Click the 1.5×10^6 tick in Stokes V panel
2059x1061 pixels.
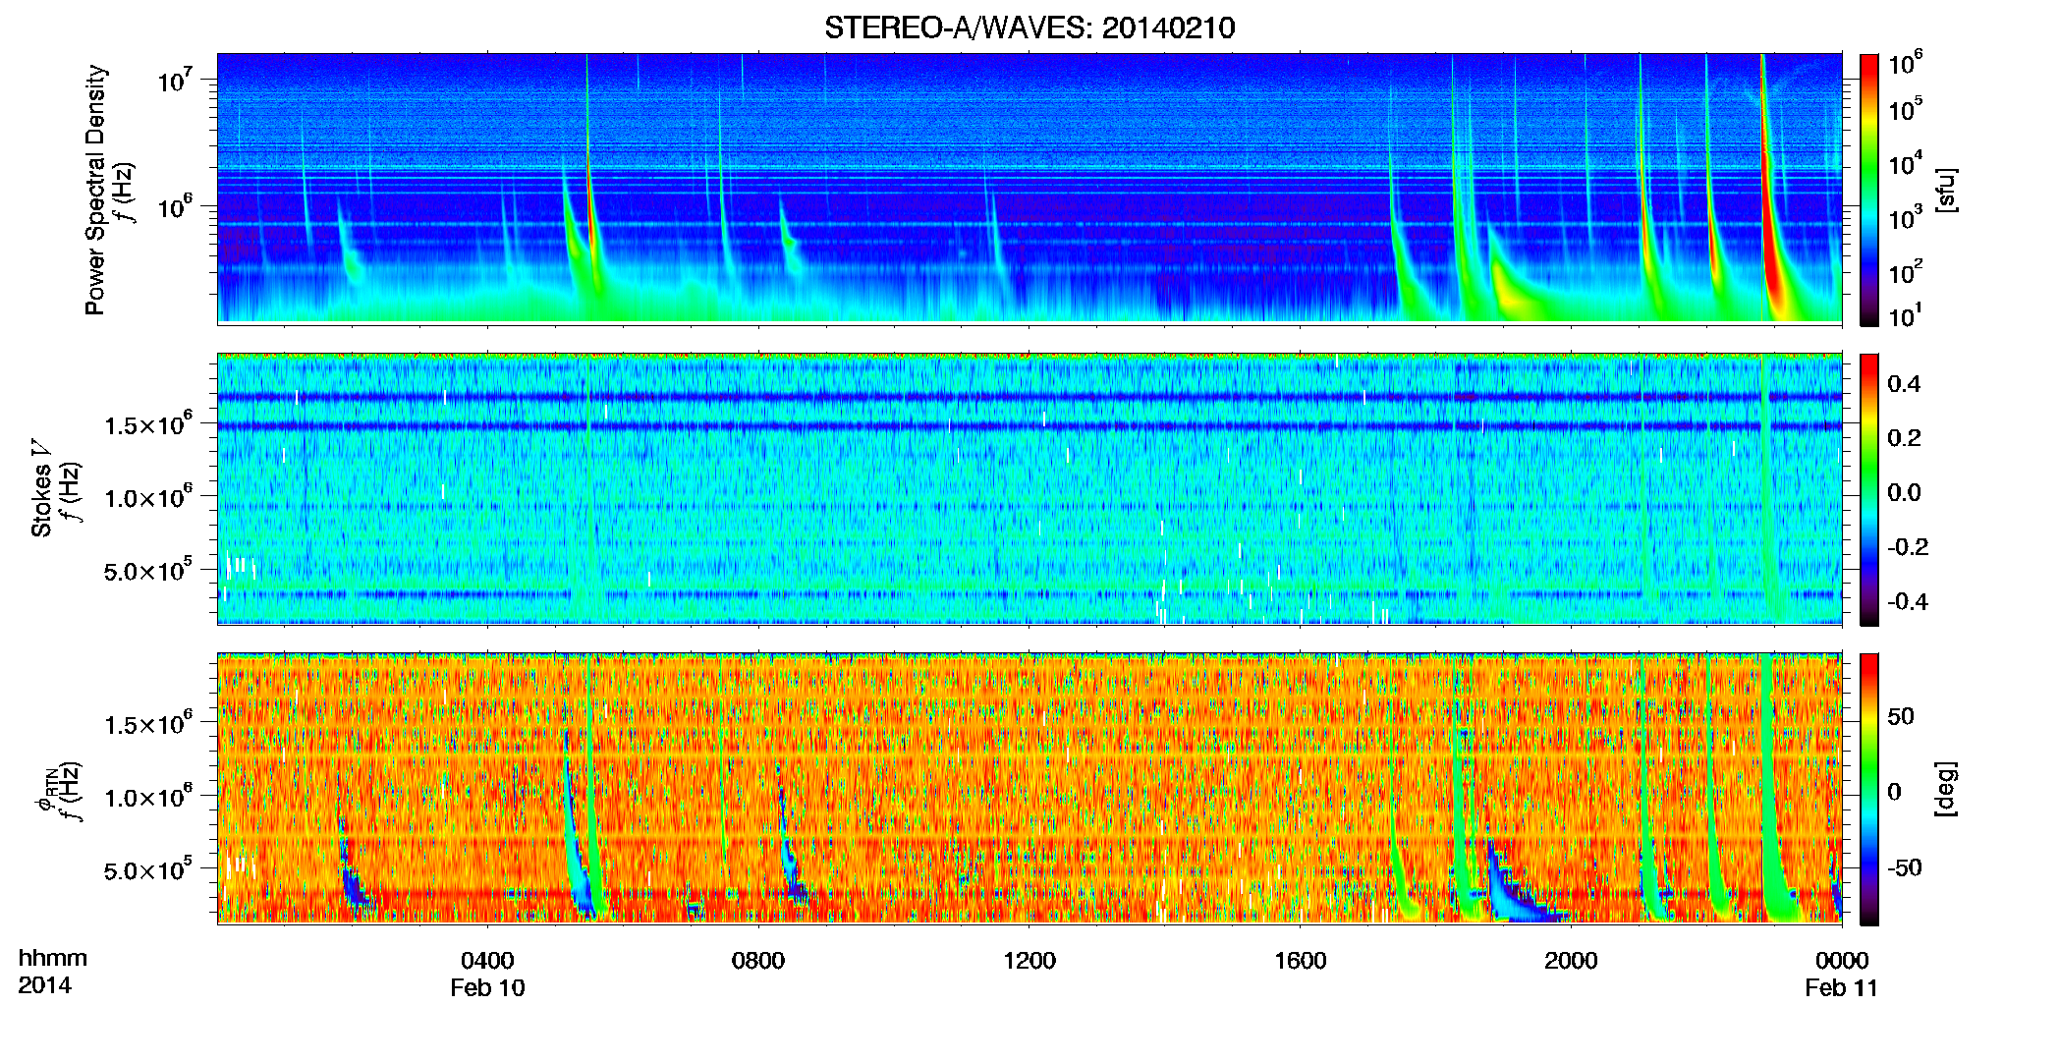pyautogui.click(x=148, y=423)
